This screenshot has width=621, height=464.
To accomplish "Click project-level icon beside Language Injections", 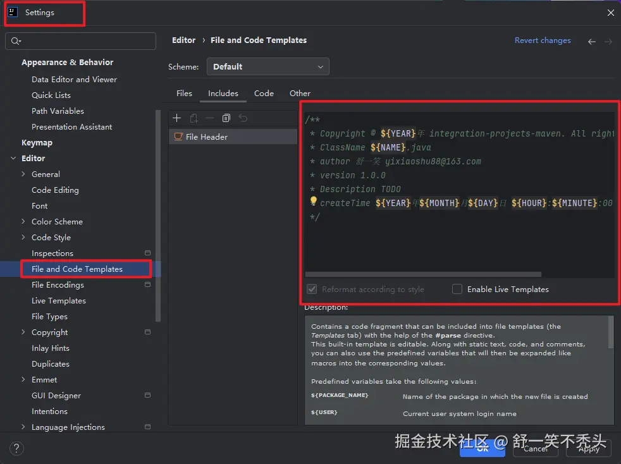I will (148, 427).
